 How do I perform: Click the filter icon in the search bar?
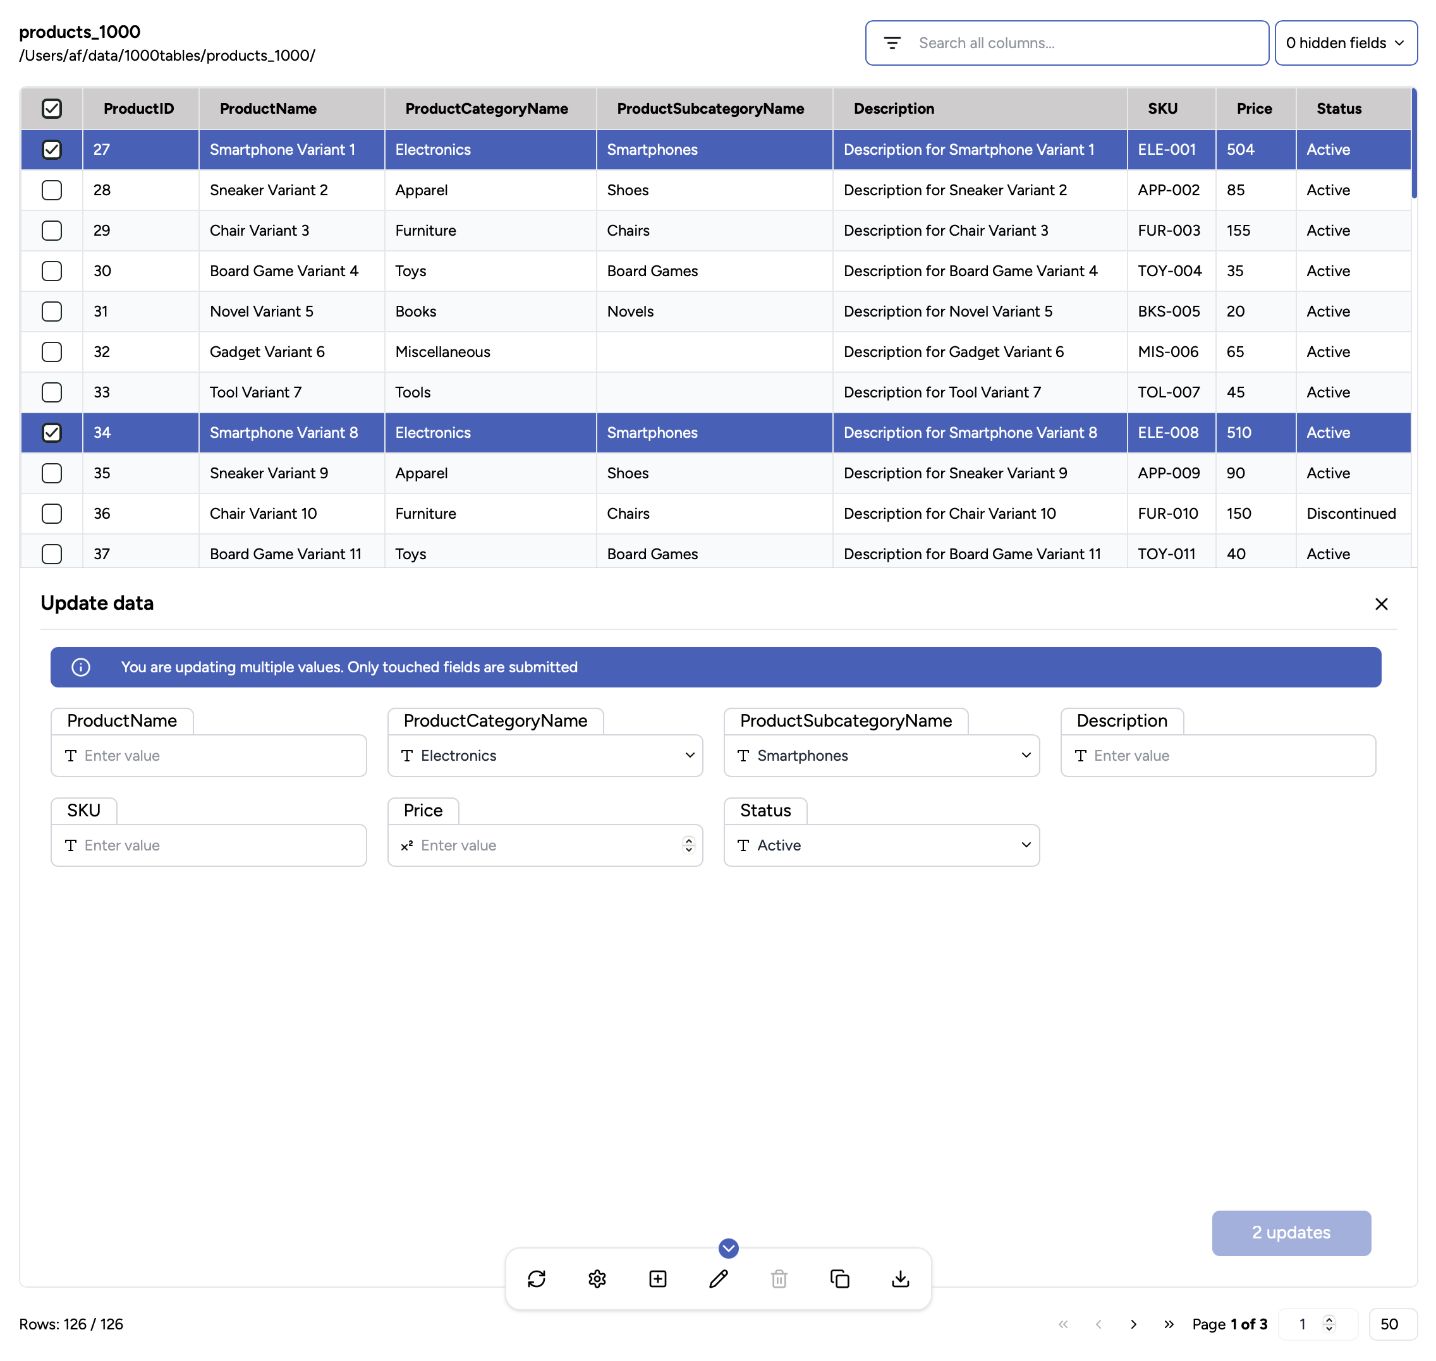(x=892, y=43)
